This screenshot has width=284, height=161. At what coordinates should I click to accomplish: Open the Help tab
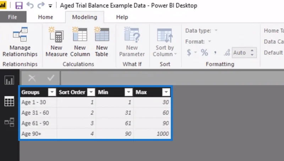click(122, 17)
